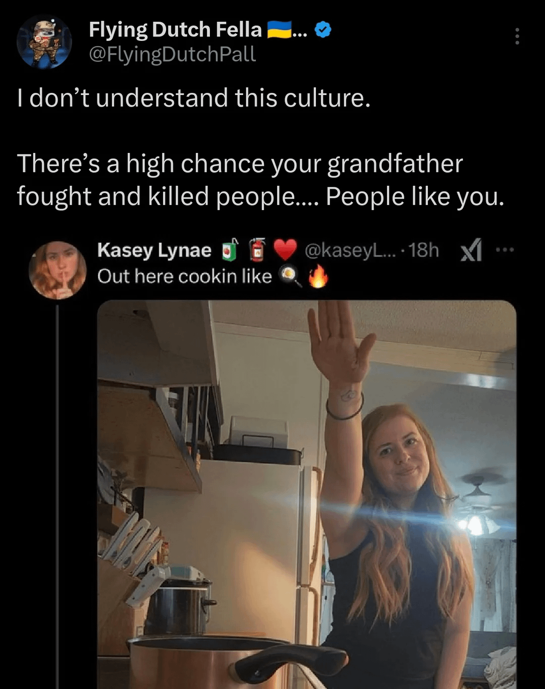Click the juice box emoji after Kasey Lynae
545x689 pixels.
230,250
